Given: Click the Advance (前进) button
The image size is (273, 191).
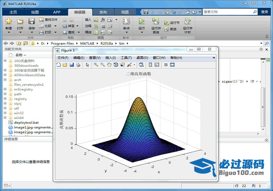Looking at the screenshot, I should point(170,29).
